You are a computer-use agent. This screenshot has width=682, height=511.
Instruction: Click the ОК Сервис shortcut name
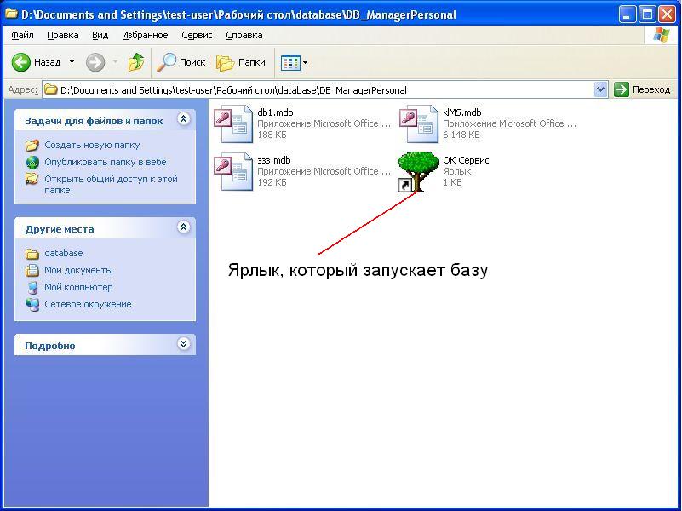[x=466, y=160]
